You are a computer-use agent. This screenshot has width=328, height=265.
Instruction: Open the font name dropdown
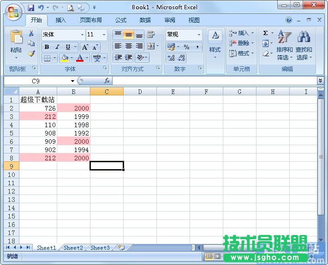(x=82, y=35)
